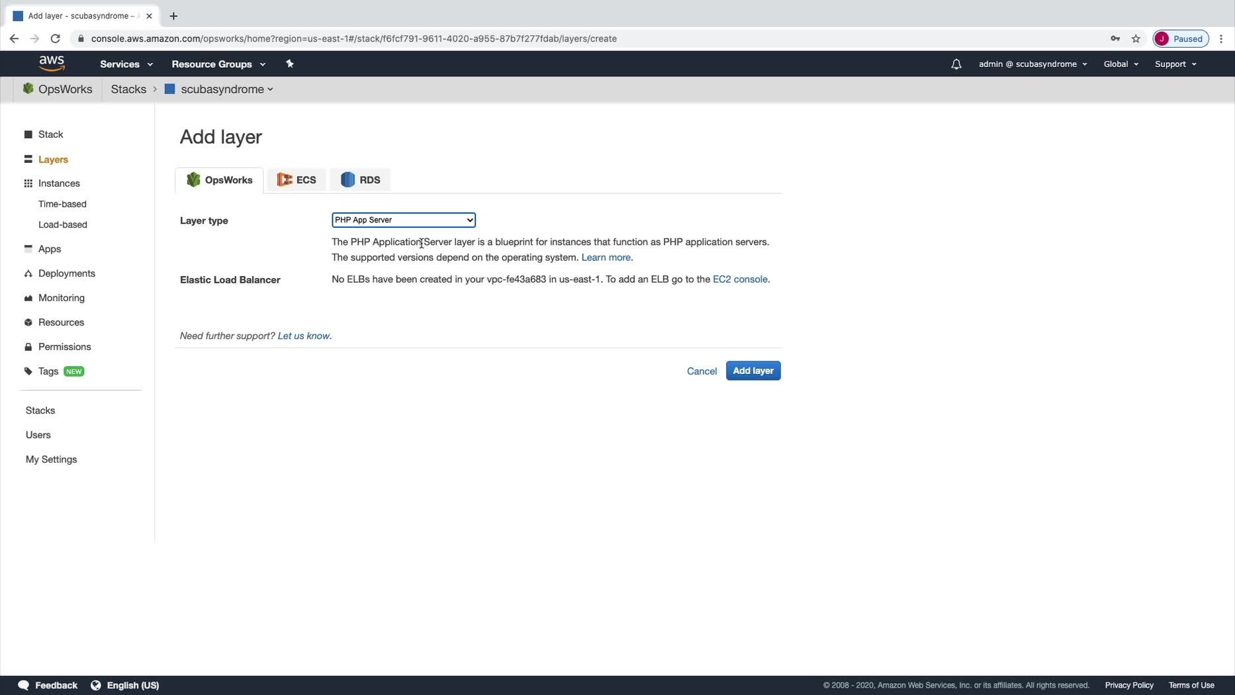
Task: Reload the page
Action: click(56, 38)
